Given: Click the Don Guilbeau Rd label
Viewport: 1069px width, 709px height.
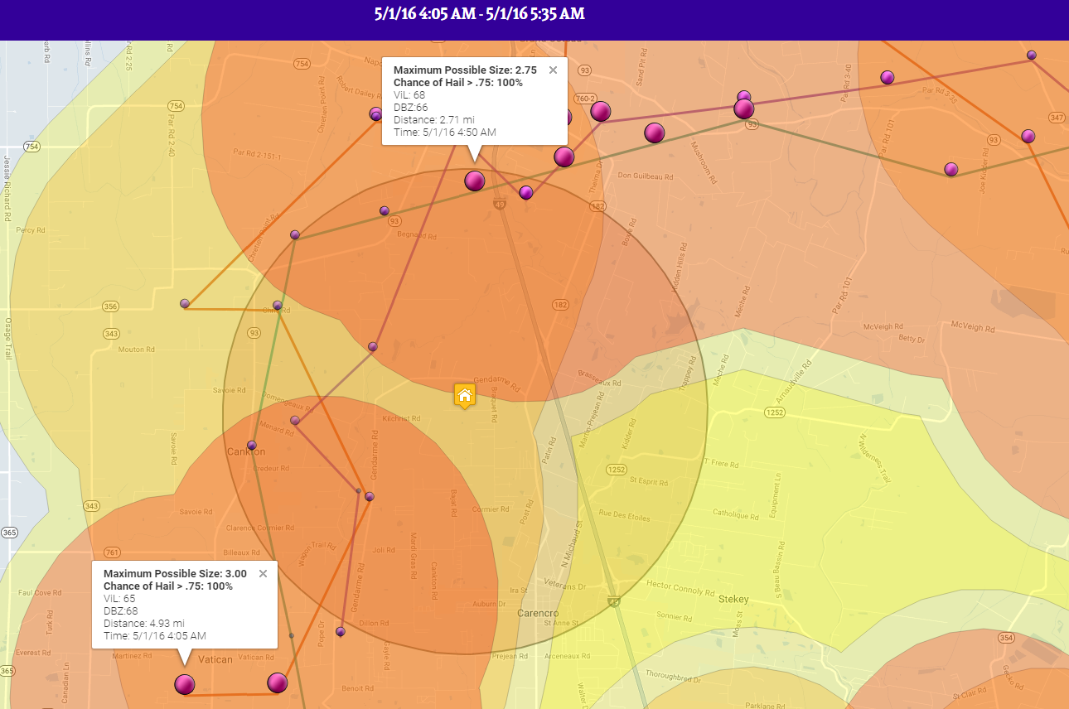Looking at the screenshot, I should (x=646, y=176).
